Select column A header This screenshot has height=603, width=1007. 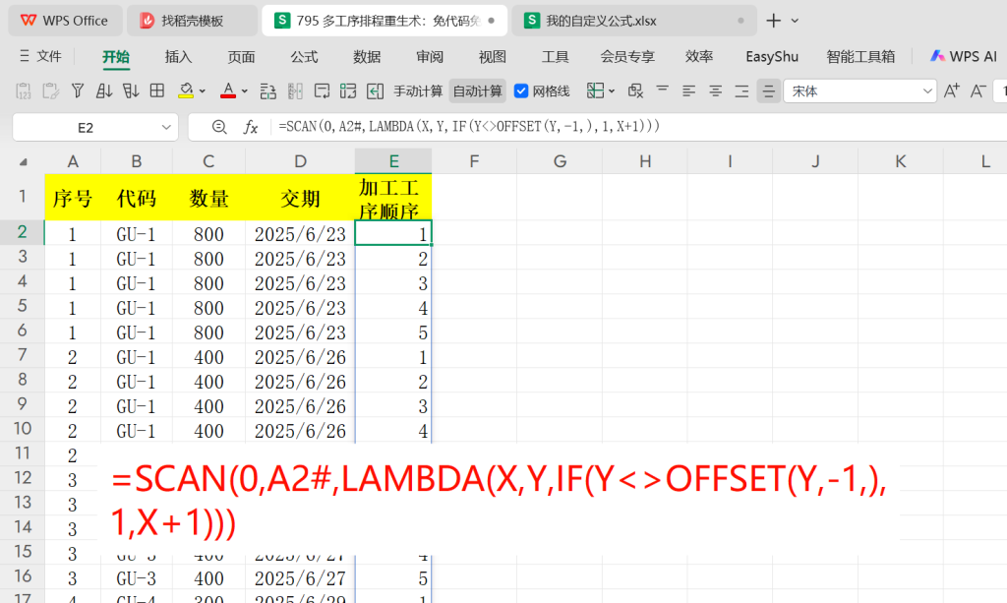[x=73, y=161]
